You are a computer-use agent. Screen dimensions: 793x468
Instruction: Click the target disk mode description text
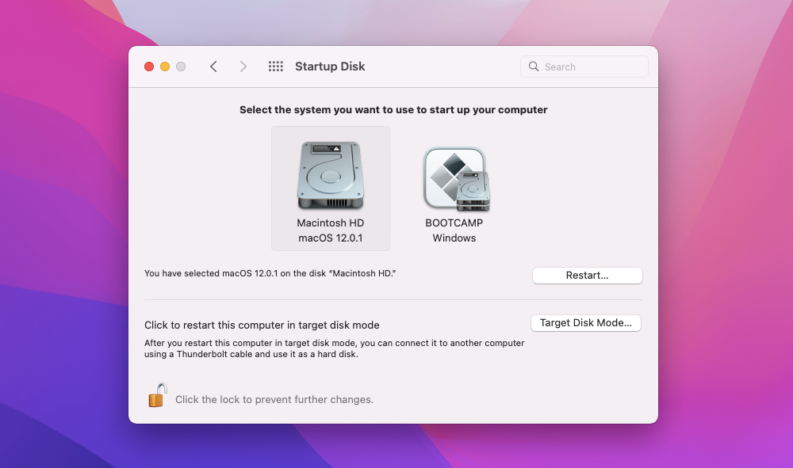click(334, 348)
